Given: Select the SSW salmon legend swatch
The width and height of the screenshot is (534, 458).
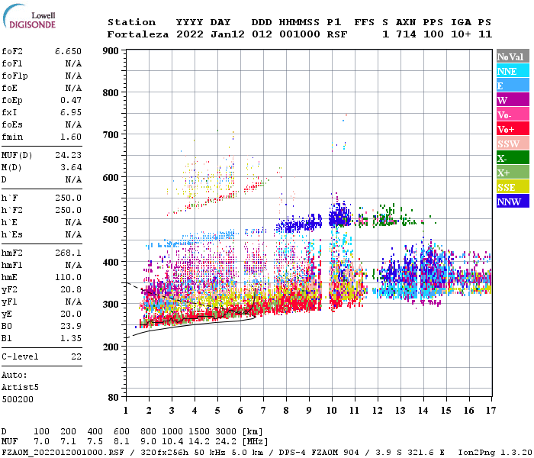Looking at the screenshot, I should [x=513, y=144].
